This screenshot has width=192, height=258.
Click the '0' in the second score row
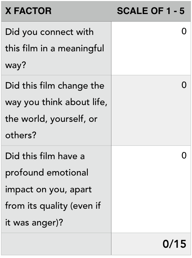184,85
